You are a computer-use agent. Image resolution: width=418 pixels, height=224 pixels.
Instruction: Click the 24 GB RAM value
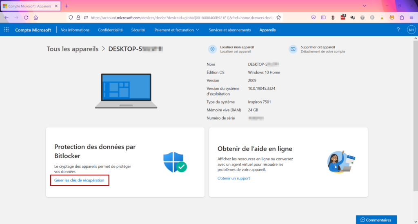[x=253, y=110]
